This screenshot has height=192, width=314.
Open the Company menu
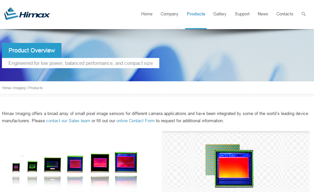tap(169, 14)
